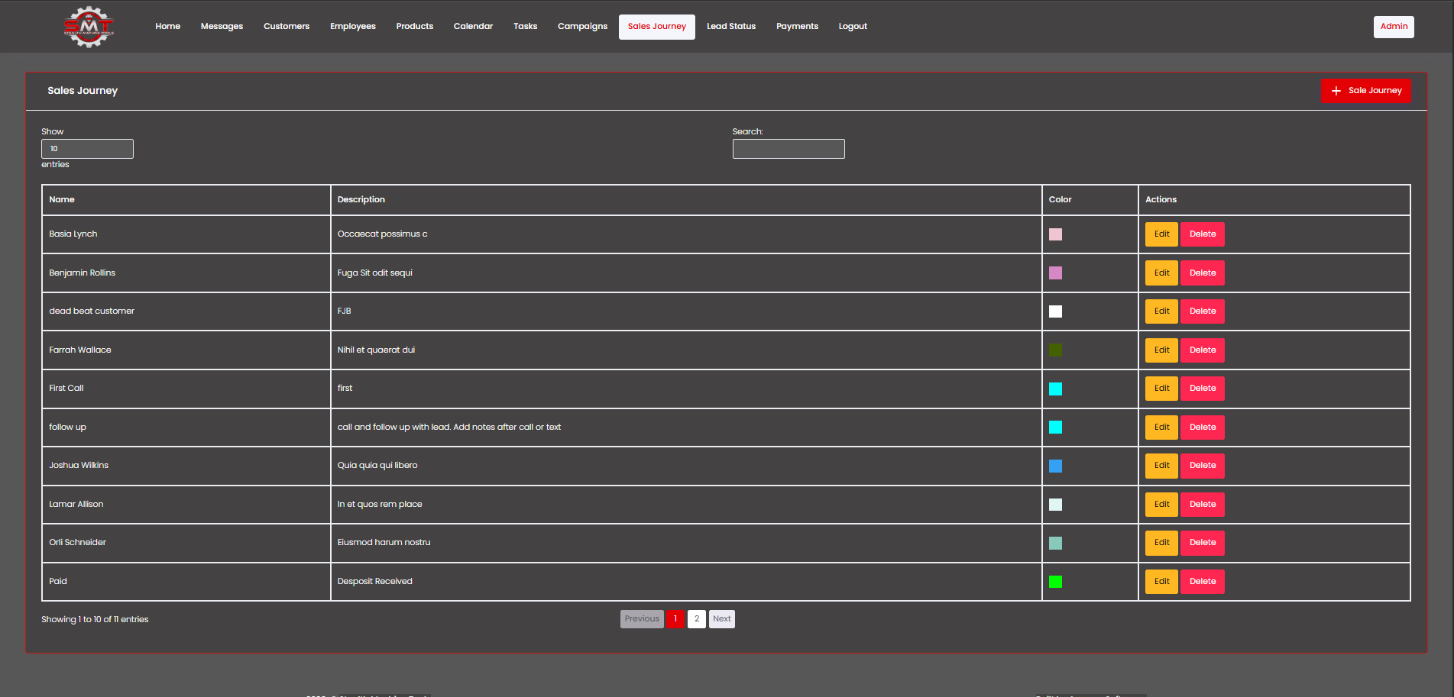Click Logout in the navigation bar
The height and width of the screenshot is (697, 1454).
tap(853, 27)
